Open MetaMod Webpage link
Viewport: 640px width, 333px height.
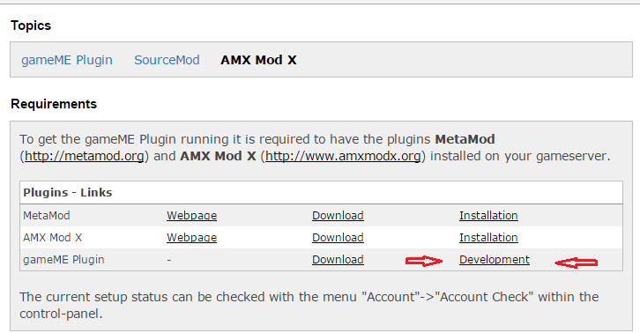(191, 216)
